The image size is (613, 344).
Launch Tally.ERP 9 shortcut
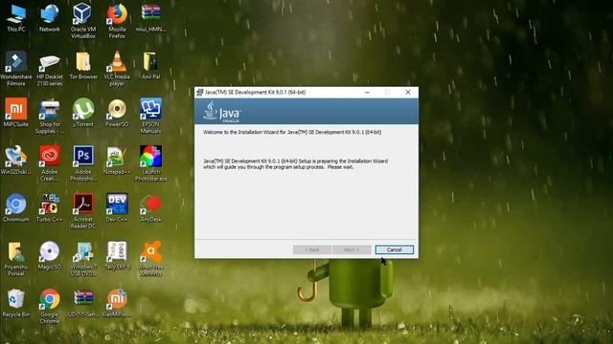coord(117,255)
